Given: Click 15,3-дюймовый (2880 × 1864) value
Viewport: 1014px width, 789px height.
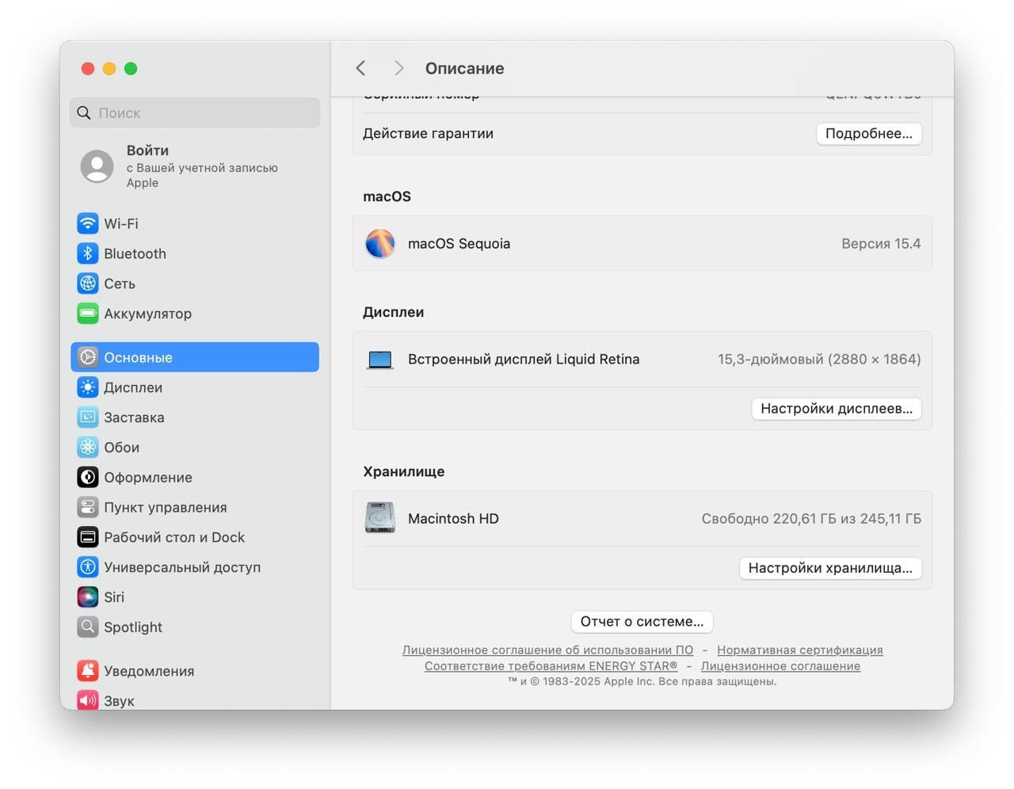Looking at the screenshot, I should coord(819,360).
